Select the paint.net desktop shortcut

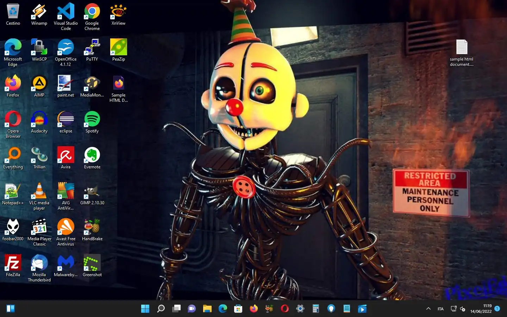coord(66,87)
